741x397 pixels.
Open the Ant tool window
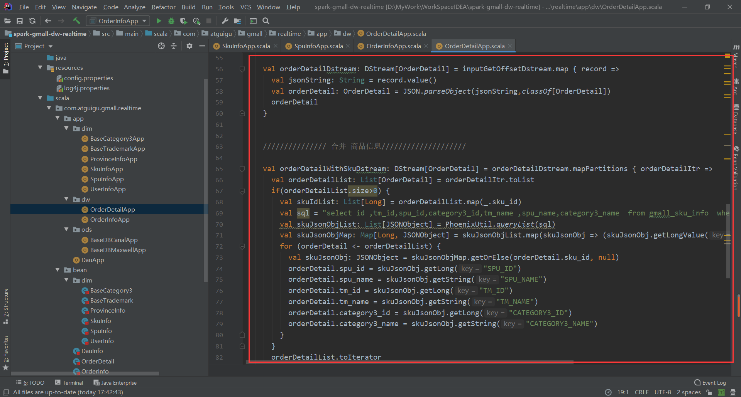[736, 86]
